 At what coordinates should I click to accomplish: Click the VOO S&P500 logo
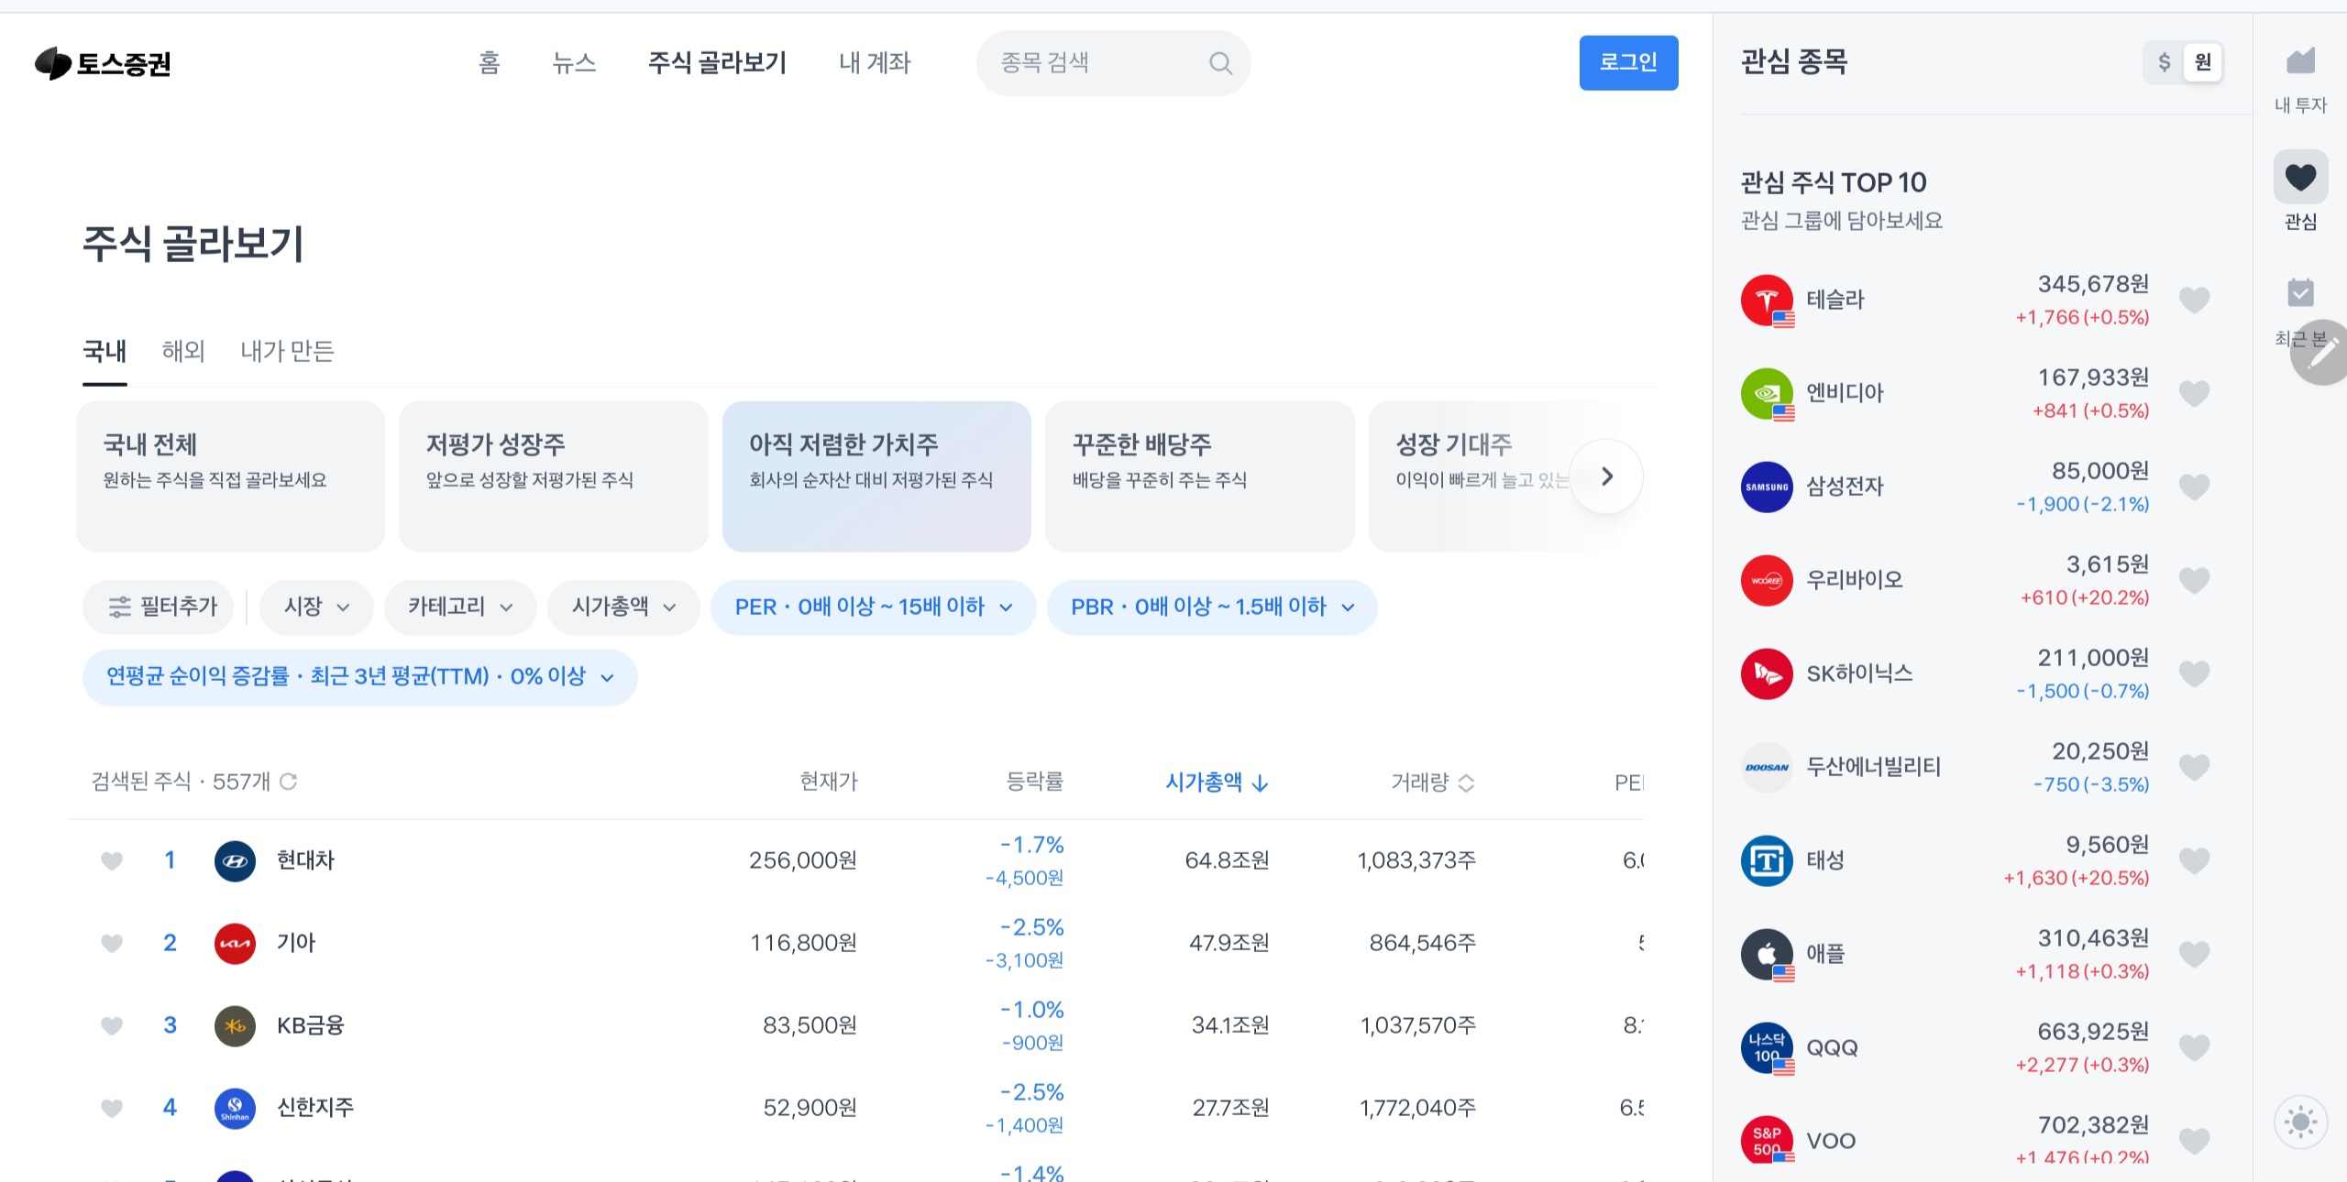click(x=1767, y=1141)
